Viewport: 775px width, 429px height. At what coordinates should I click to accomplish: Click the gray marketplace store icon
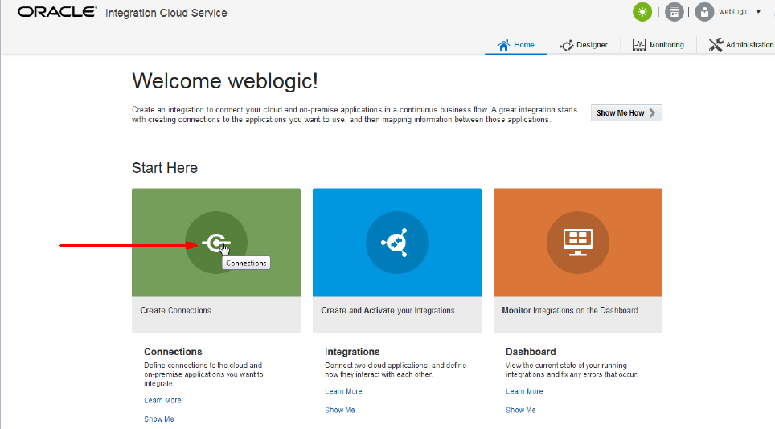(x=675, y=12)
